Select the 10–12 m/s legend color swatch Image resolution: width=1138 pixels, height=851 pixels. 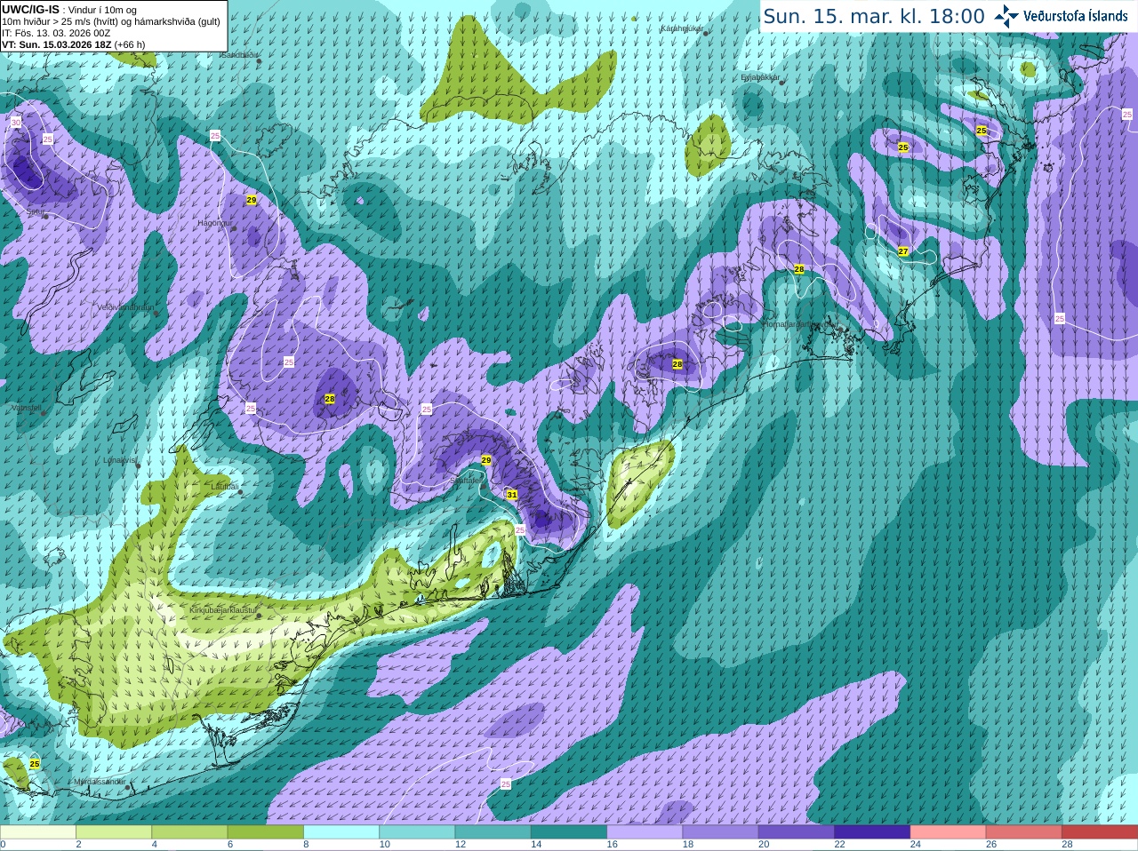click(x=417, y=832)
